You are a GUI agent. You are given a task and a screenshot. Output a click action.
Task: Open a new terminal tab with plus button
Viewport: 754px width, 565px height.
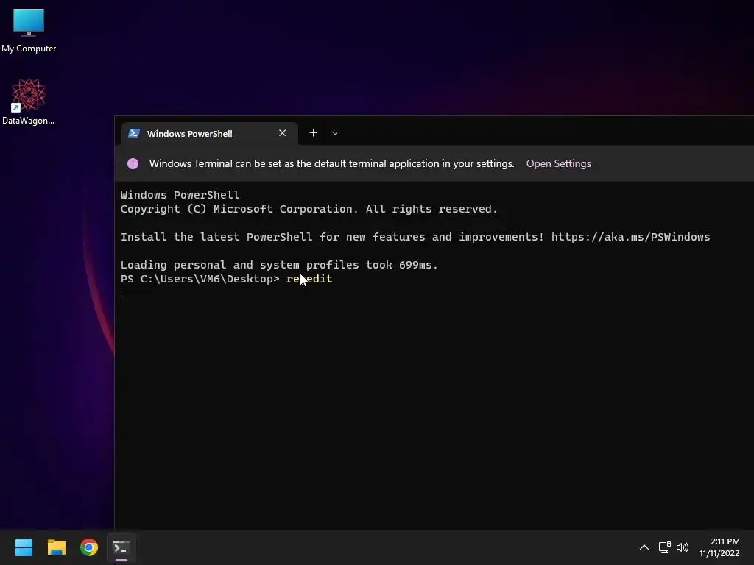[x=313, y=133]
